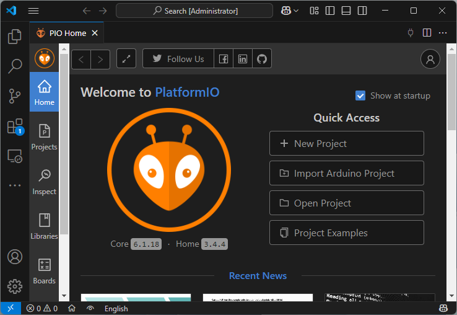Split the editor to the right
This screenshot has height=315, width=457.
[x=427, y=33]
